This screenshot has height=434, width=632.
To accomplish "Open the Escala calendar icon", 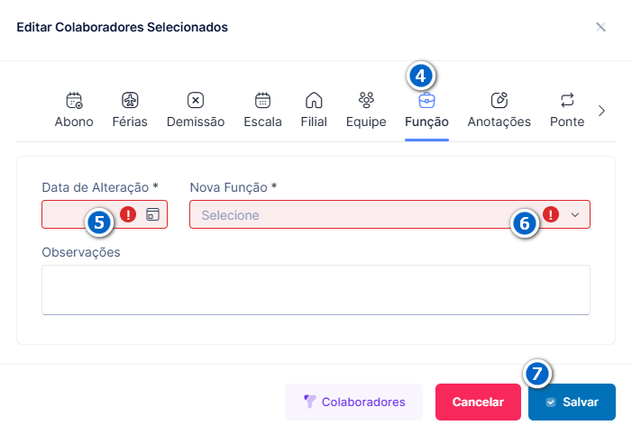I will [262, 100].
